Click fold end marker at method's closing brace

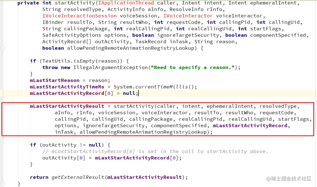(3, 184)
